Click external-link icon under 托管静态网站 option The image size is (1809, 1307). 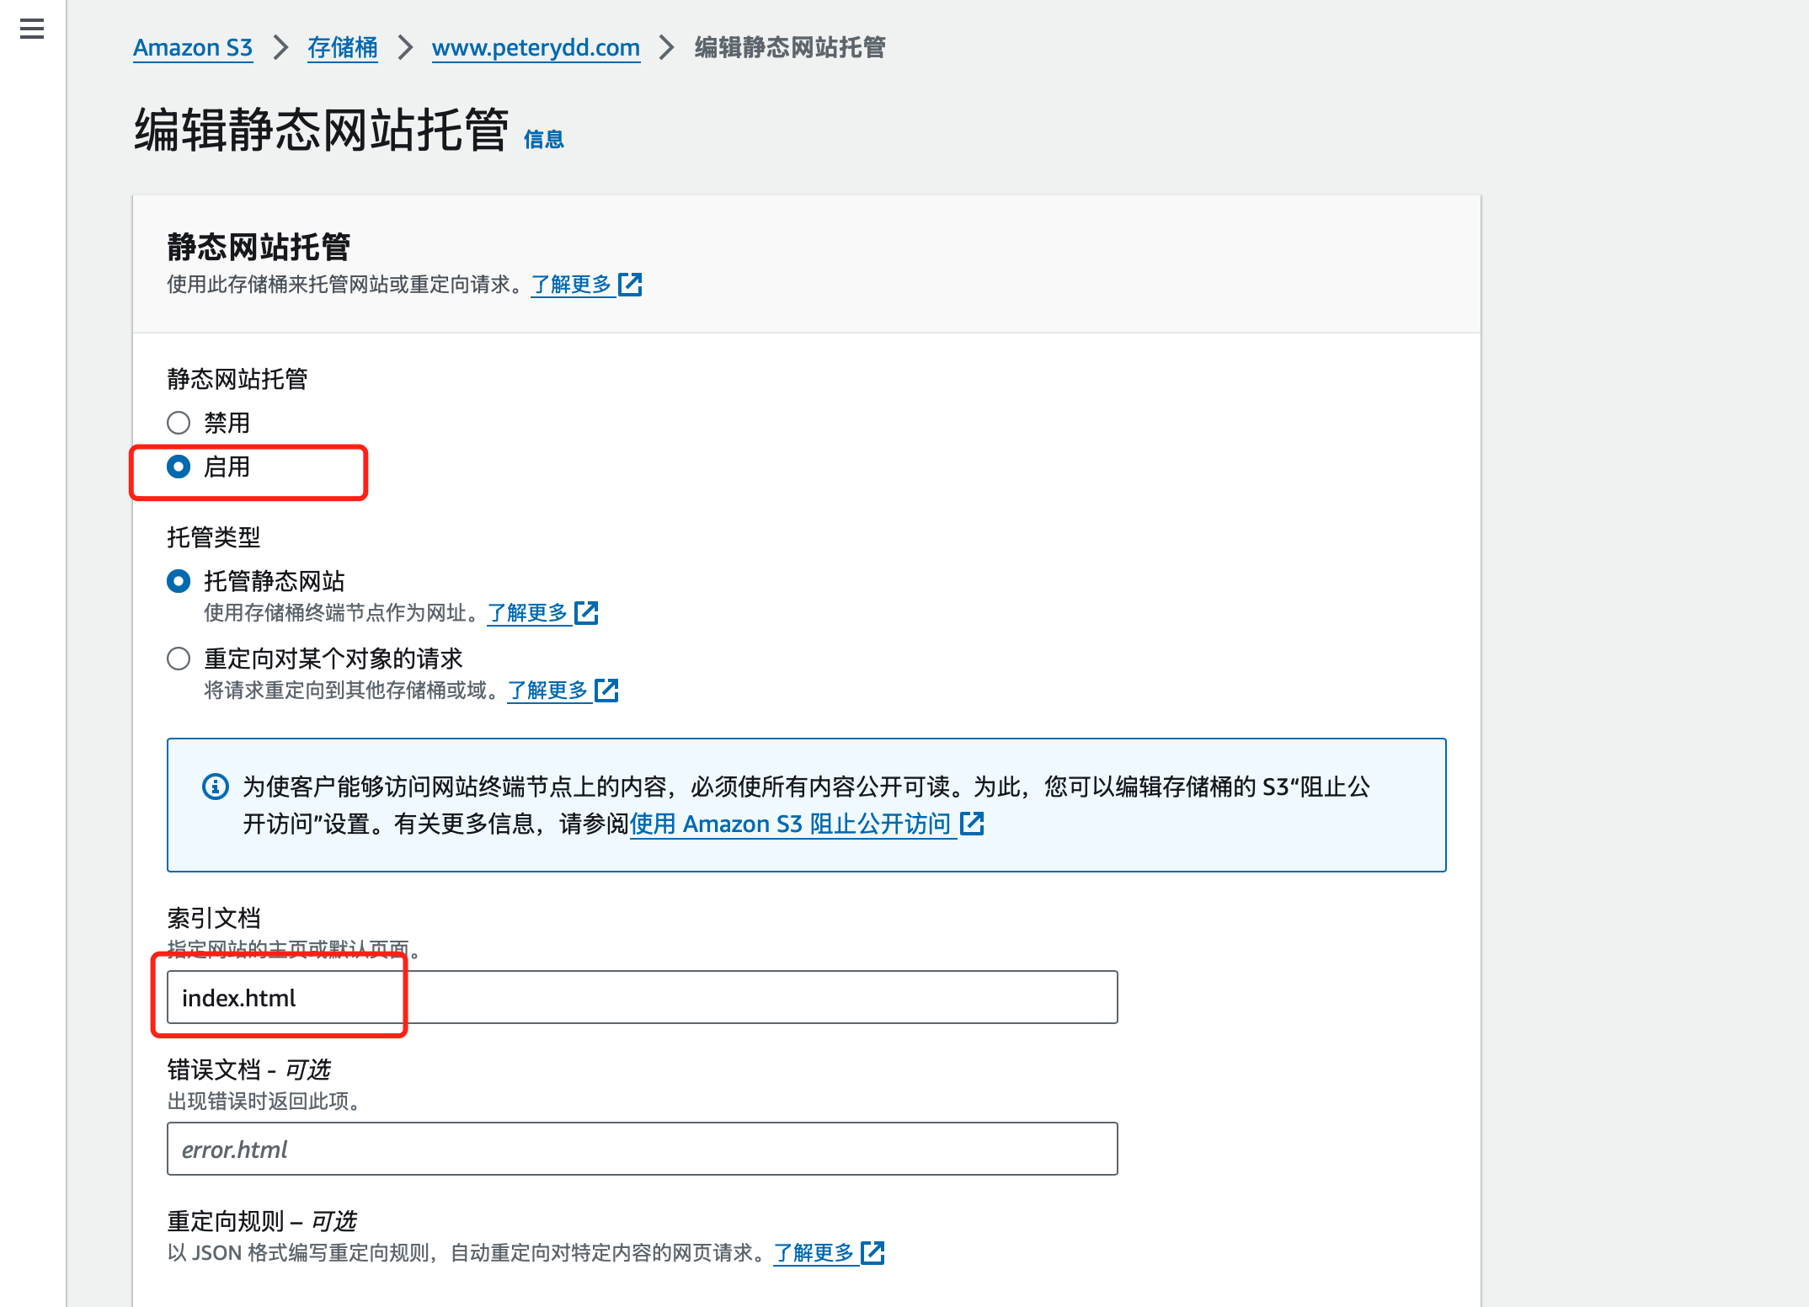(586, 613)
